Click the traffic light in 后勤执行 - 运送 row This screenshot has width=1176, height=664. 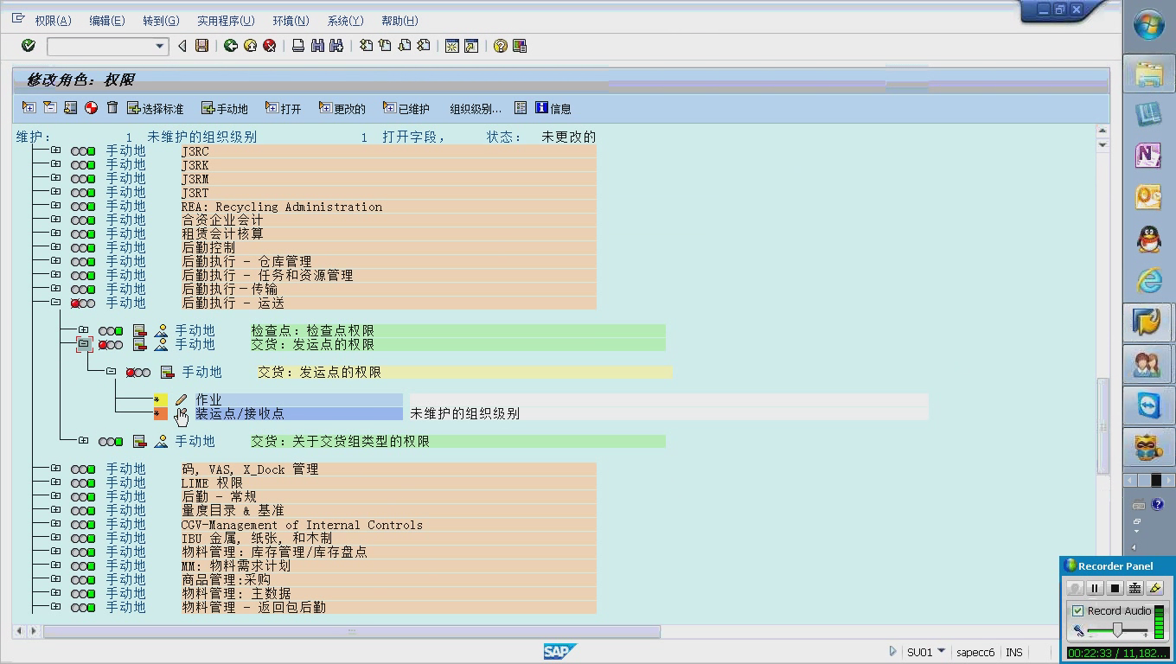click(x=83, y=303)
